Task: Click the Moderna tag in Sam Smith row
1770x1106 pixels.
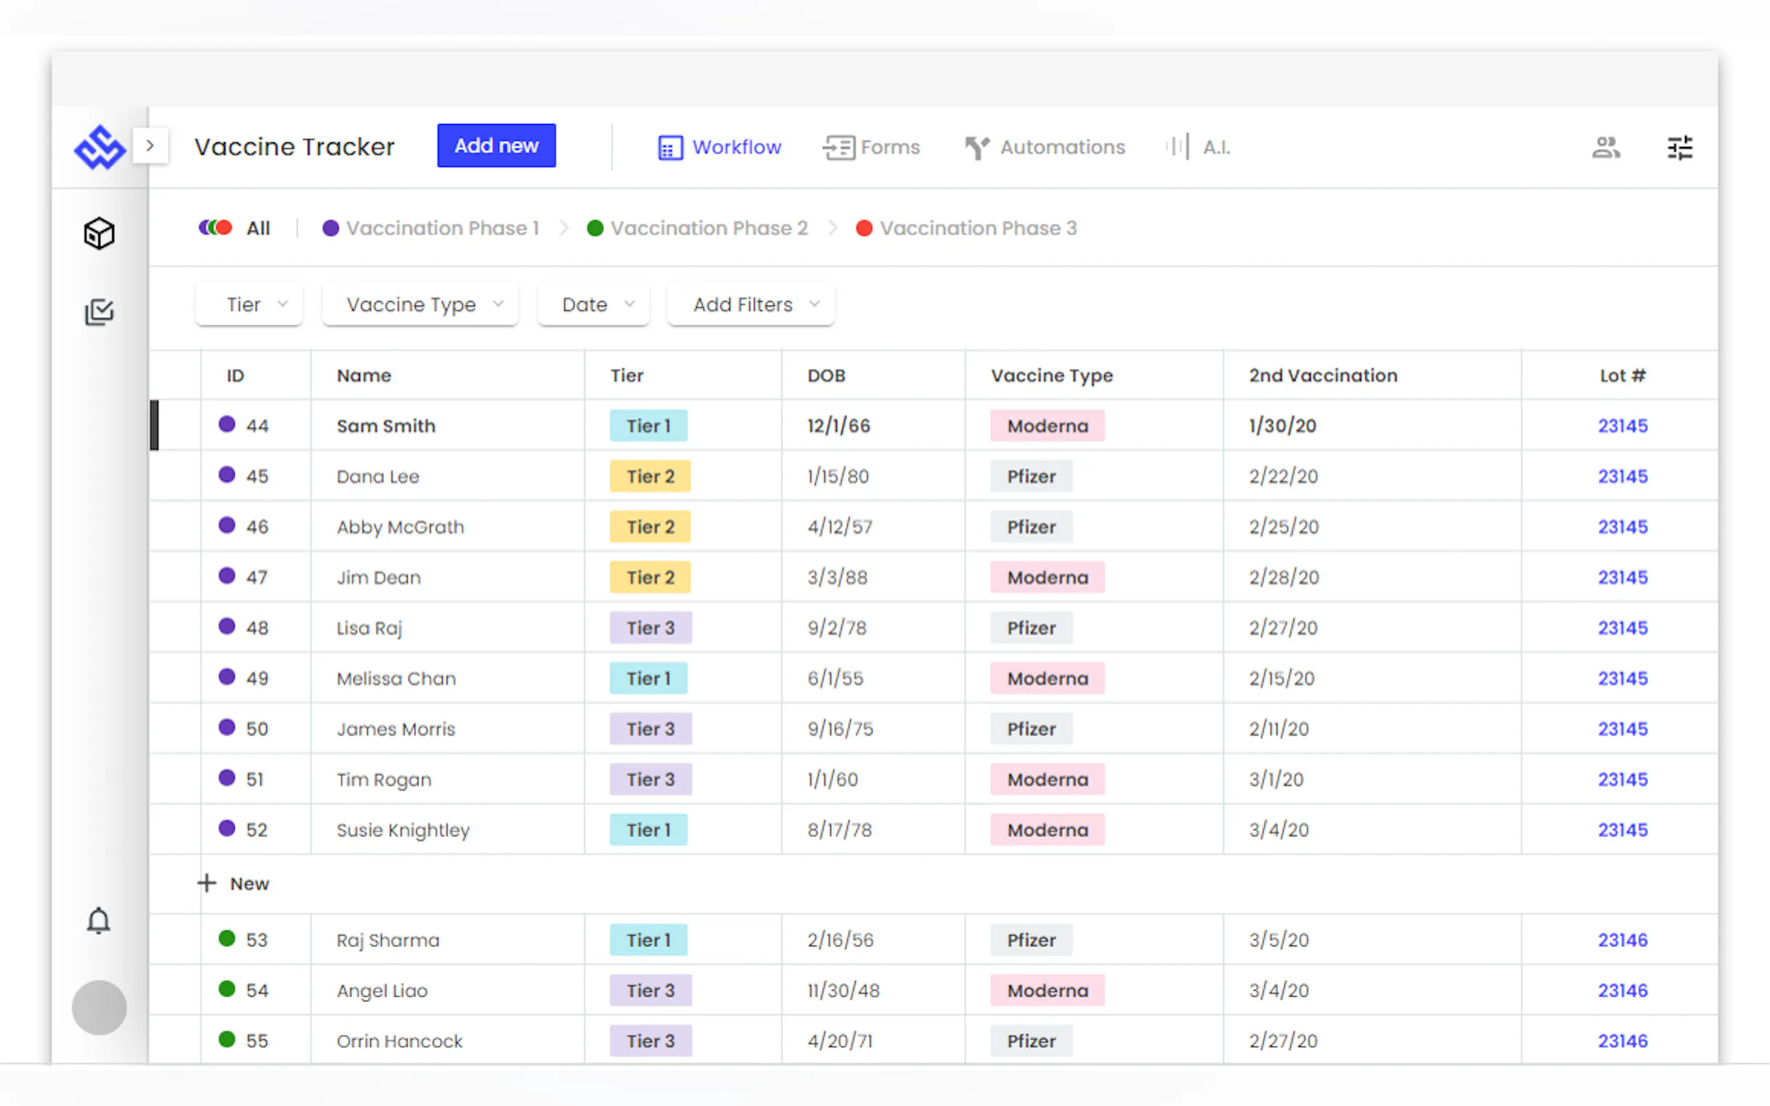Action: pos(1047,426)
